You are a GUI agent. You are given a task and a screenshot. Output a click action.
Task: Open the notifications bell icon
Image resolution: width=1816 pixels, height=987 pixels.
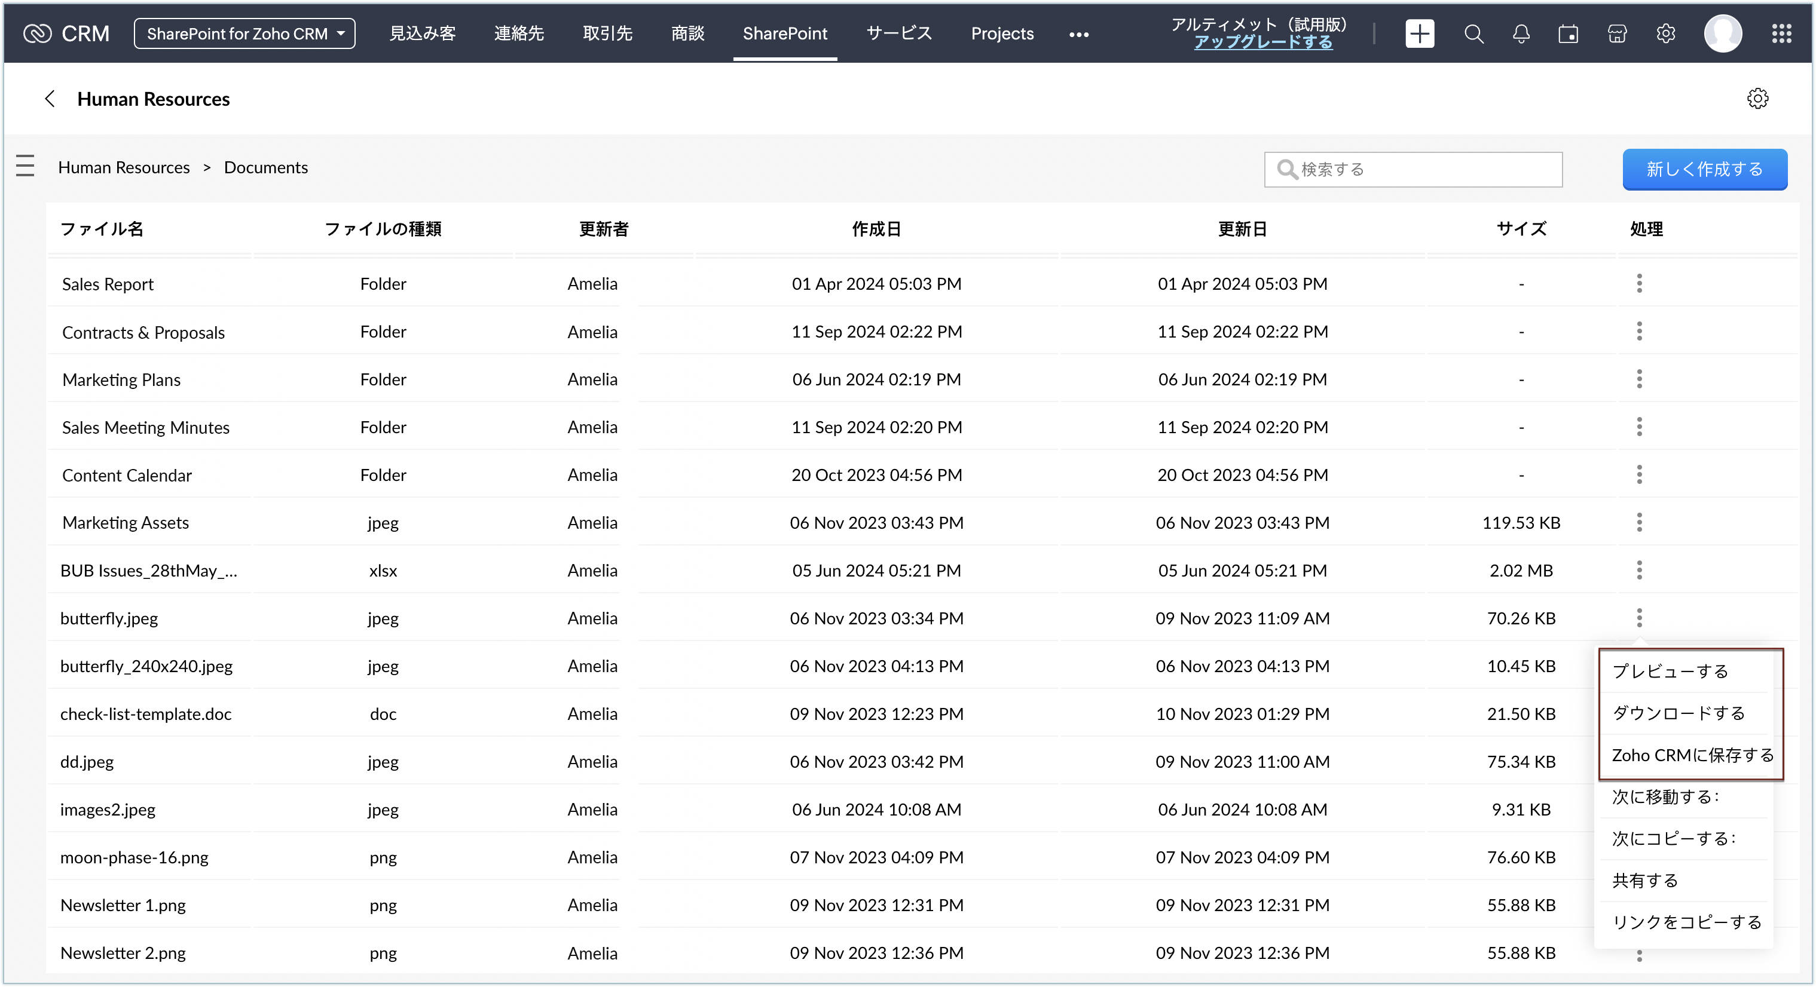coord(1521,34)
